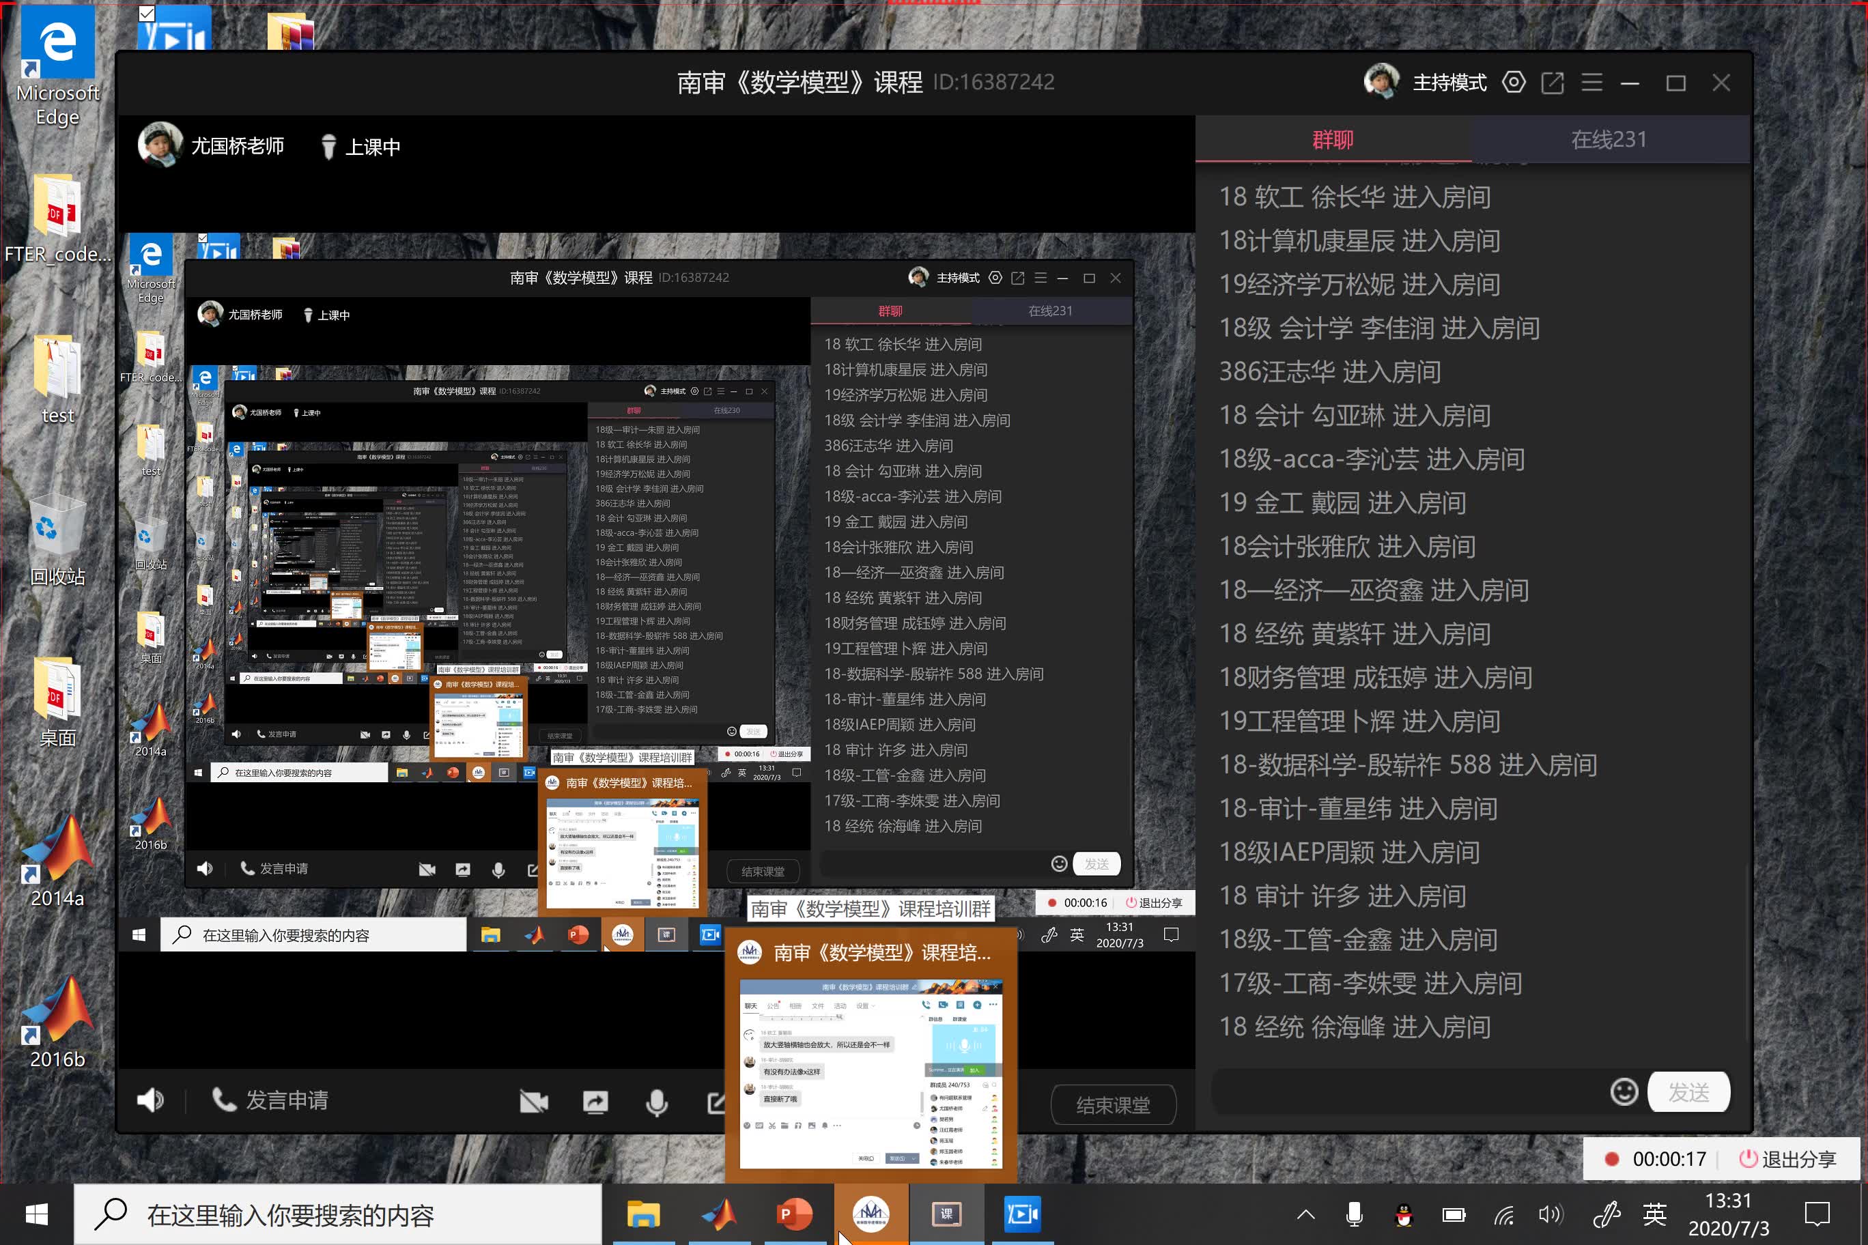1868x1245 pixels.
Task: Expand hidden system tray icons chevron
Action: 1305,1214
